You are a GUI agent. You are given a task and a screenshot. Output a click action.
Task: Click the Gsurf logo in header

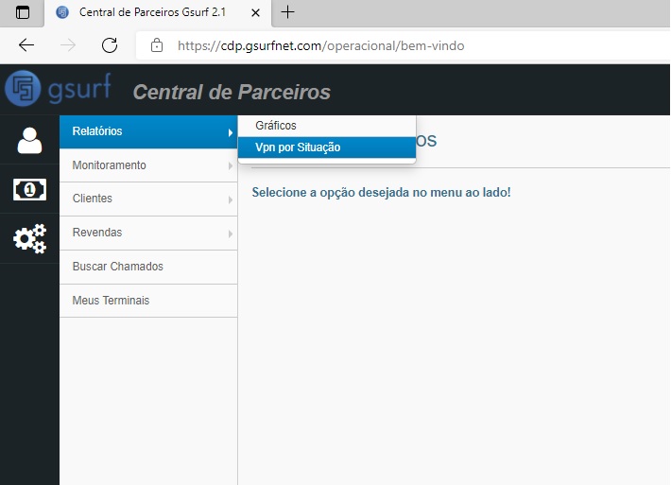58,89
